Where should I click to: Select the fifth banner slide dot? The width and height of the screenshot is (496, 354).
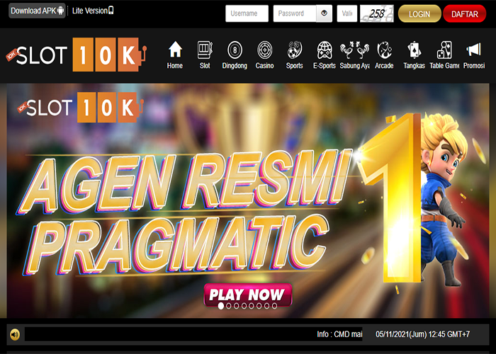tap(252, 306)
